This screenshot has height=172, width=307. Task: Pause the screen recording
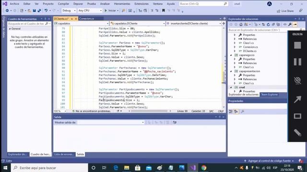(297, 62)
